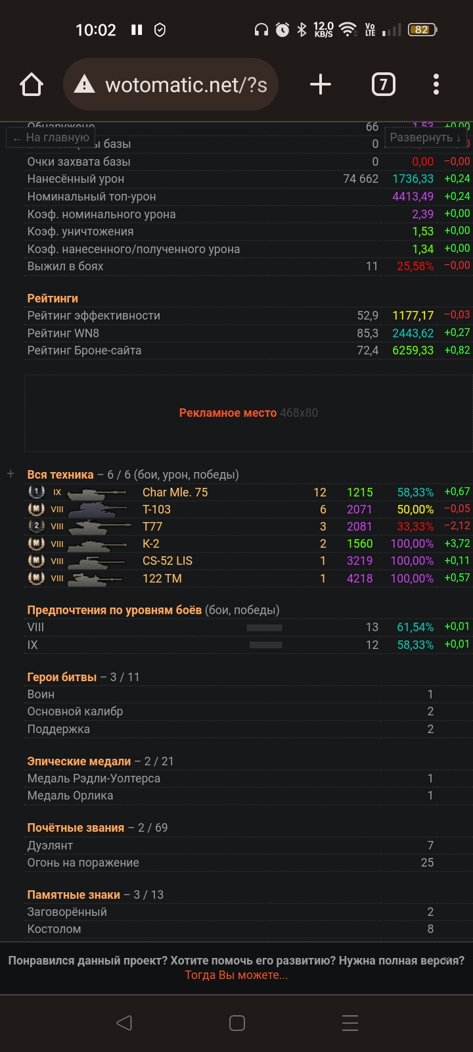473x1052 pixels.
Task: Click the mastery badge next to K-2
Action: (x=36, y=544)
